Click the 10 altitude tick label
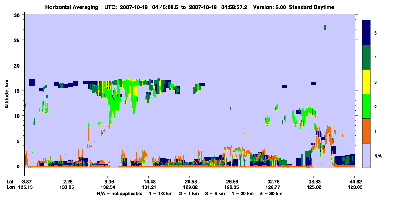 pos(18,115)
